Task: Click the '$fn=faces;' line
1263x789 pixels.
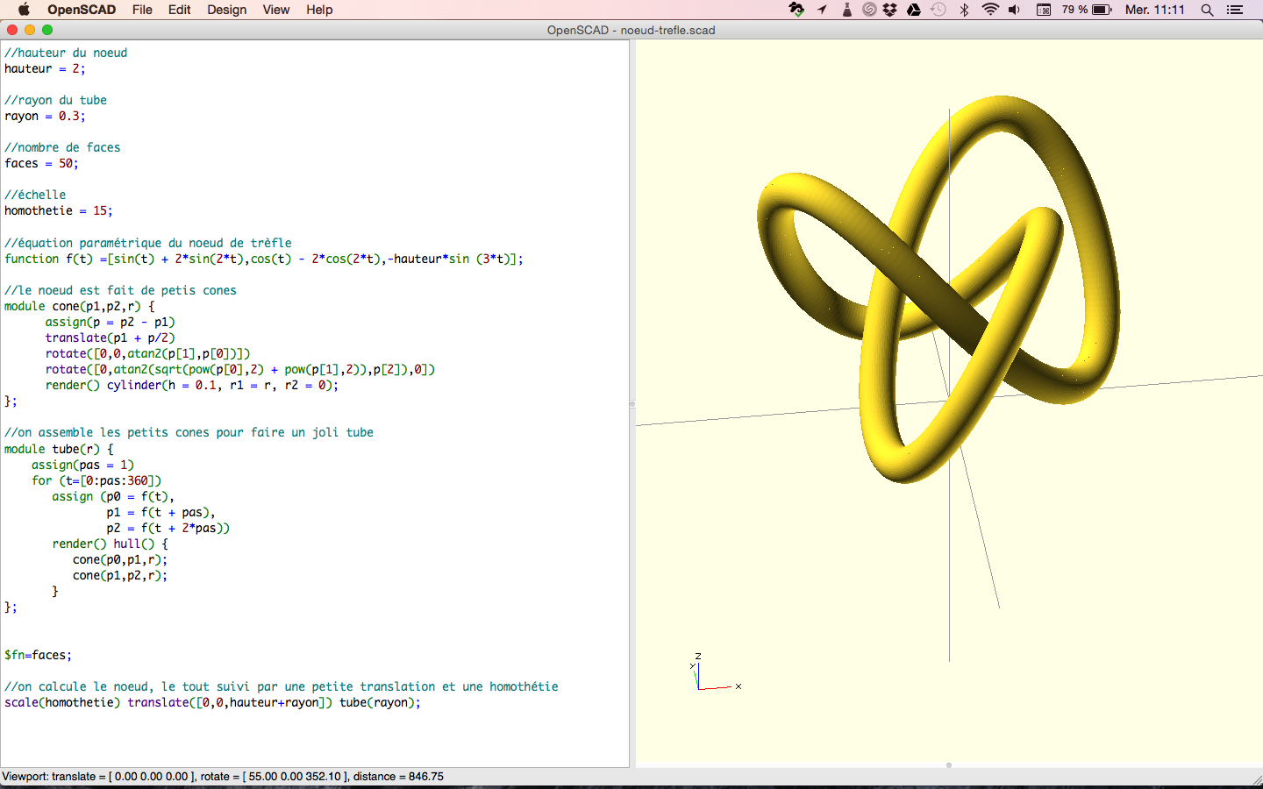Action: 38,655
